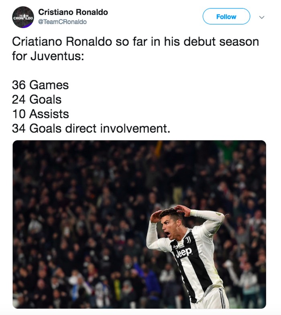281x315 pixels.
Task: Click the Jeep sponsor logo on the jersey
Action: coord(184,252)
